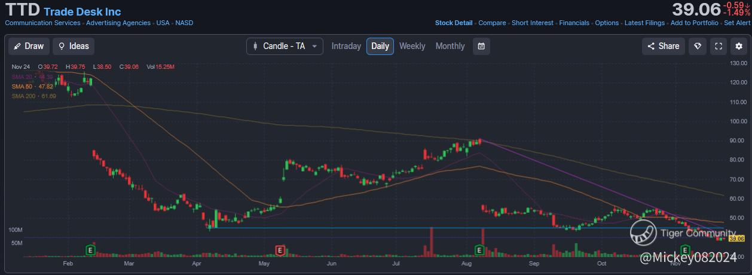The height and width of the screenshot is (275, 752).
Task: Go to the Financials page
Action: click(574, 23)
